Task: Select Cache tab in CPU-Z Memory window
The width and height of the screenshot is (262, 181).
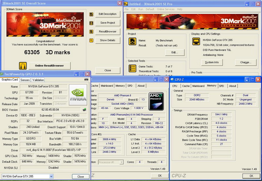Action: [186, 86]
